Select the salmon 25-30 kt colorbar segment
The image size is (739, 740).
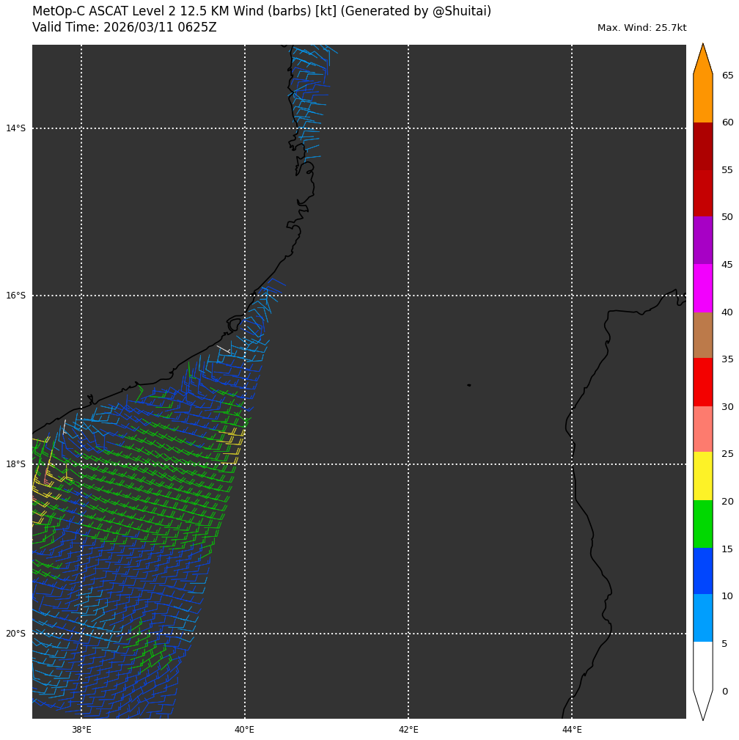pos(702,429)
